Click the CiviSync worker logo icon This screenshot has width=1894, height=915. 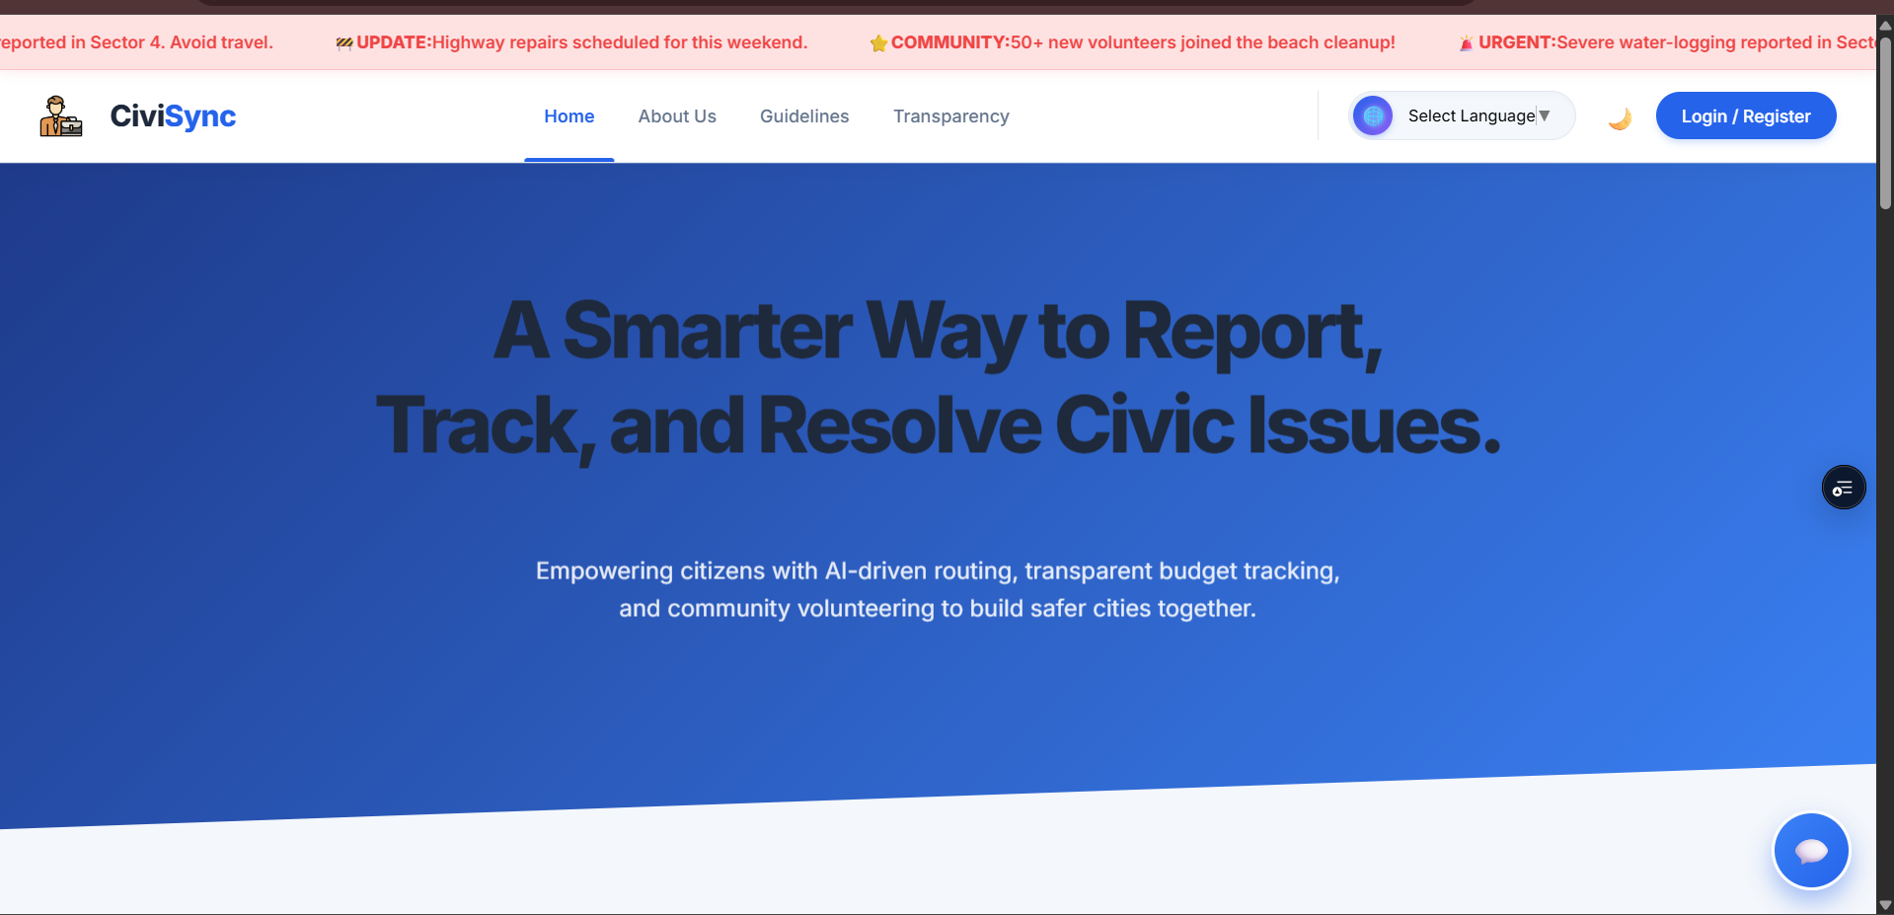[x=59, y=115]
